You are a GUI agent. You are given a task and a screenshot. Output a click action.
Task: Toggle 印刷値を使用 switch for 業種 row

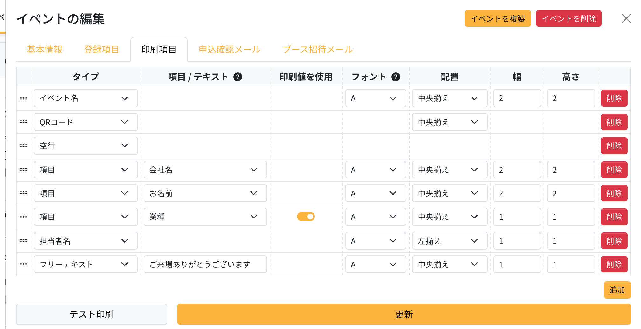coord(306,217)
